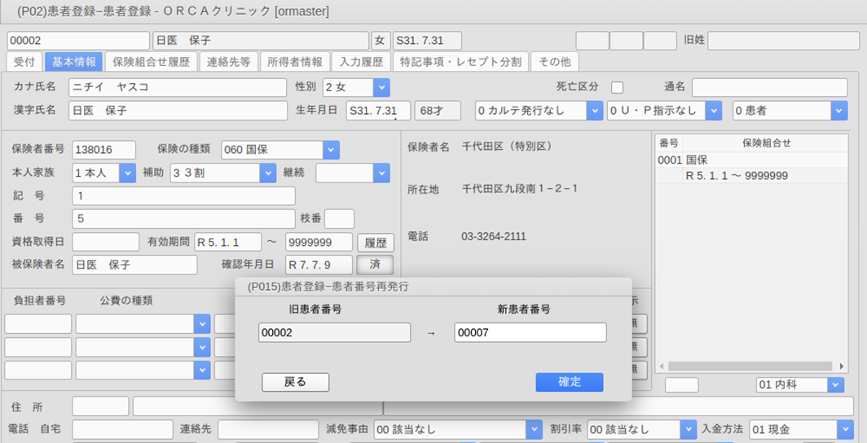Screen dimensions: 867x443
Task: Click the 保険者番号 field 138016
Action: tap(104, 150)
